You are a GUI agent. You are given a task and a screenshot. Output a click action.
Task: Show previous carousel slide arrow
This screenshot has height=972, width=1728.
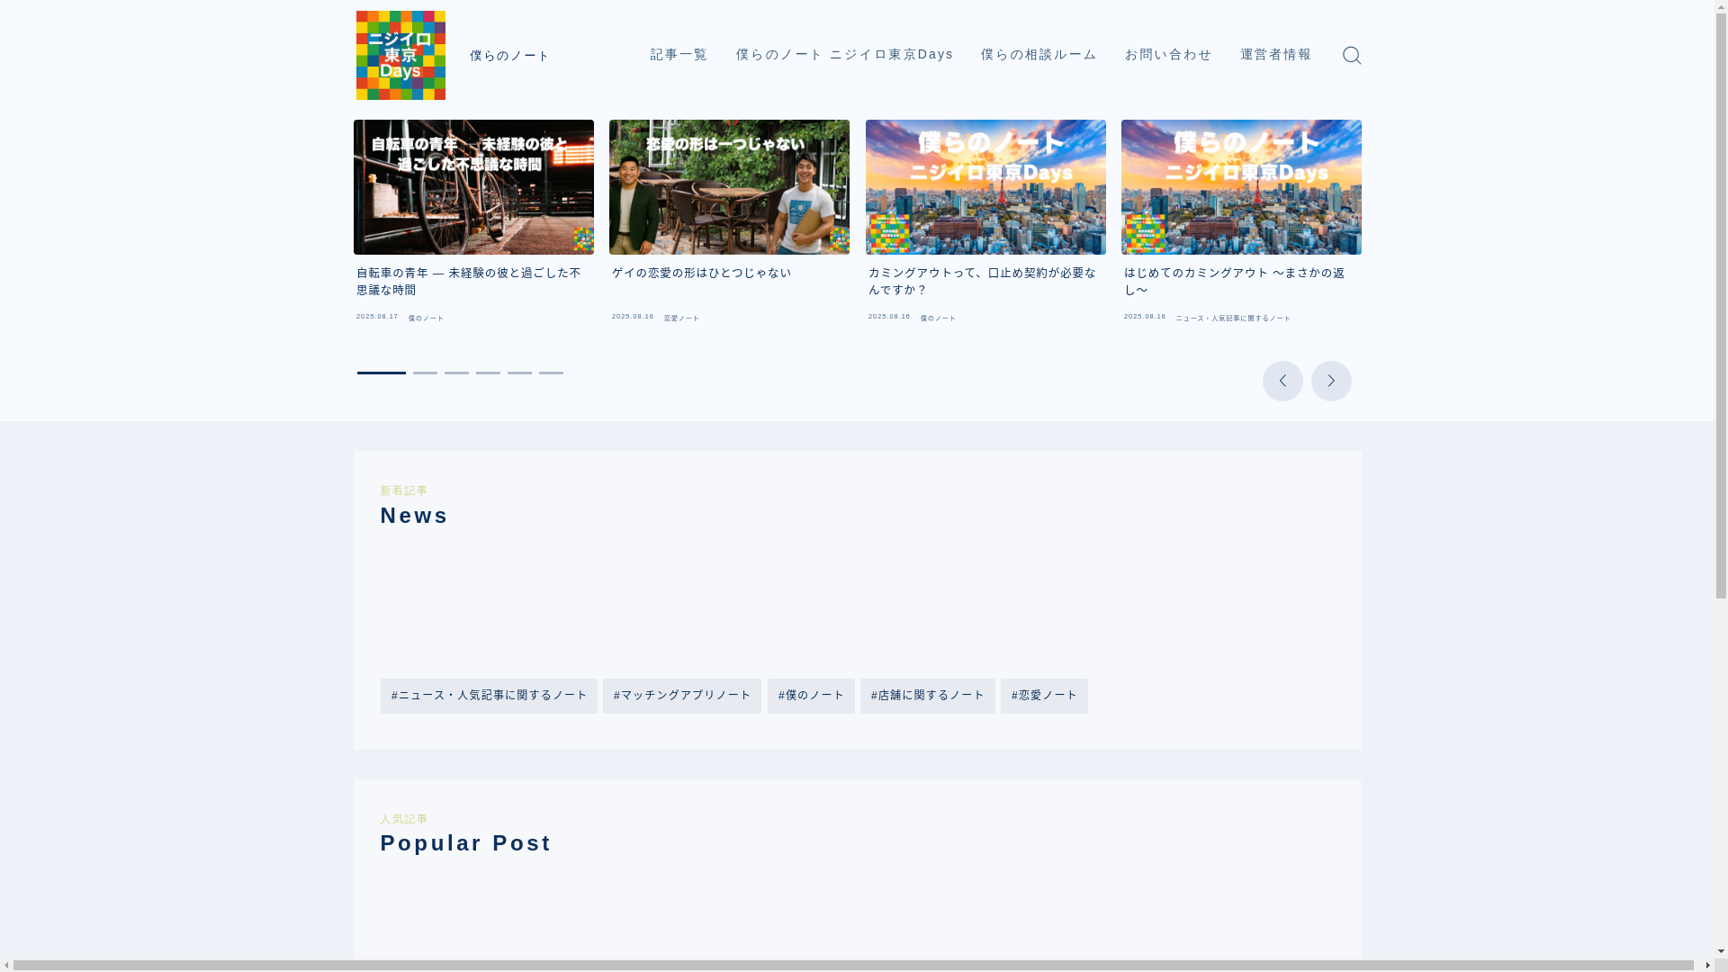point(1282,381)
